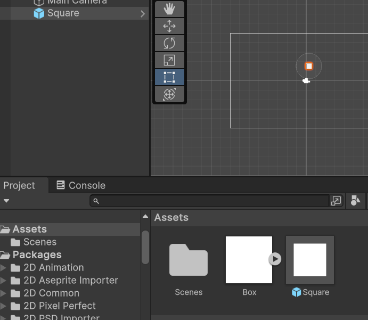Expand the Box sprite sub-assets arrow
The width and height of the screenshot is (368, 320).
click(275, 259)
